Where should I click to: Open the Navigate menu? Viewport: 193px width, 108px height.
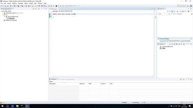21,3
